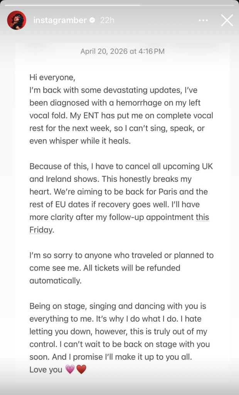
Task: Tap the red heart emoji
Action: pos(81,370)
